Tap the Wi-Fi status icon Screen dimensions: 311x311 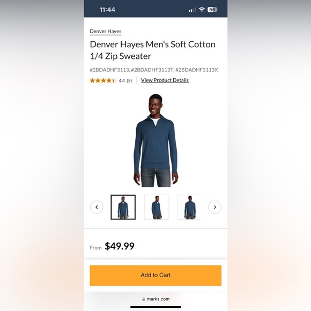click(x=202, y=10)
